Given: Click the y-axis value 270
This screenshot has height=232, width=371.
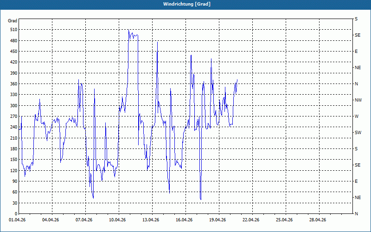Looking at the screenshot, I should tap(14, 116).
